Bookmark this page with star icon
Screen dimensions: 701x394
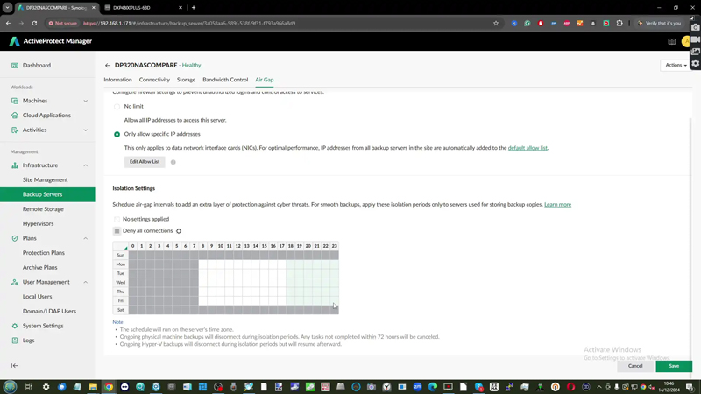(x=496, y=24)
